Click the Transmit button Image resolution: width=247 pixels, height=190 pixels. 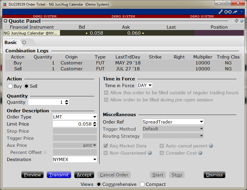click(59, 175)
